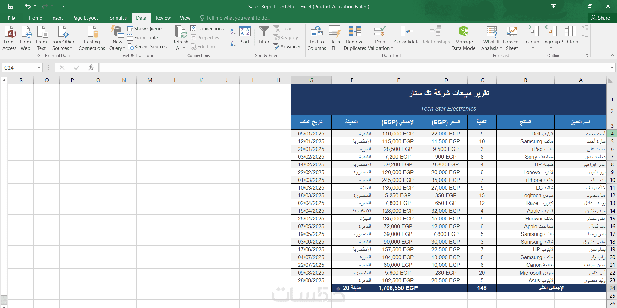Click cell with date 05/01/2025
This screenshot has width=617, height=308.
(x=311, y=134)
